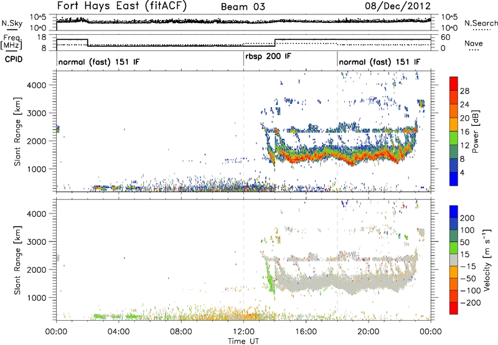The height and width of the screenshot is (345, 498).
Task: Click the '28' tick on Power color bar
Action: tap(464, 91)
